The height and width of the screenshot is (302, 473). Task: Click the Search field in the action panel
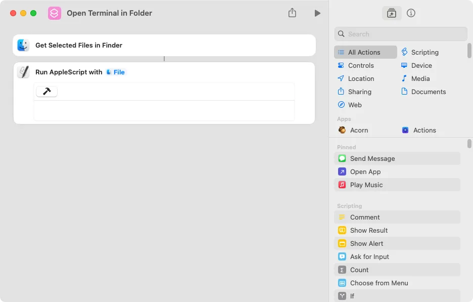400,34
